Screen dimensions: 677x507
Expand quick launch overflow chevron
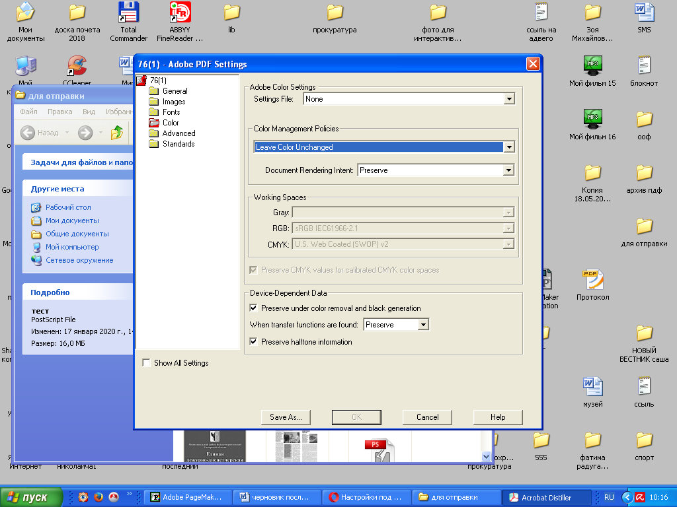point(129,494)
